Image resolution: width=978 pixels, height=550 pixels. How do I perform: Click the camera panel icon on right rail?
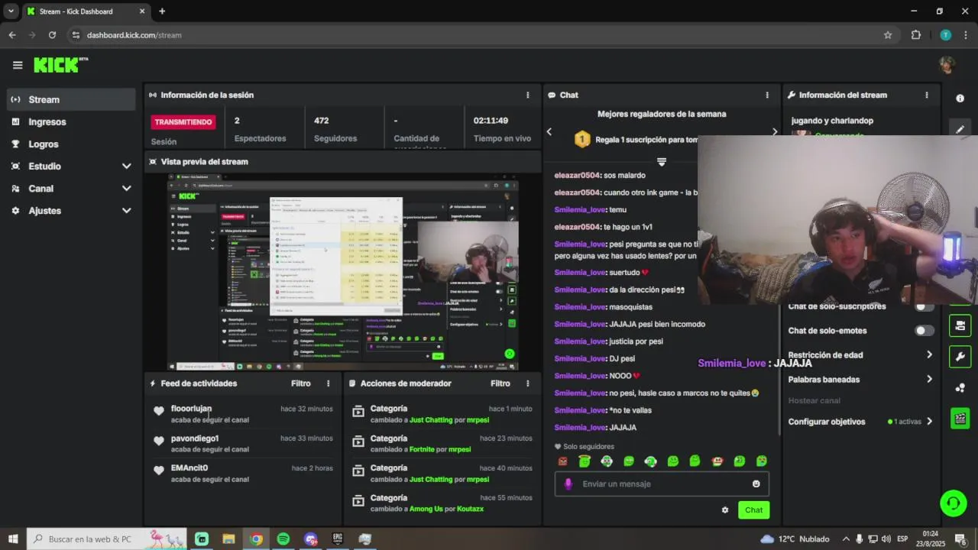960,325
